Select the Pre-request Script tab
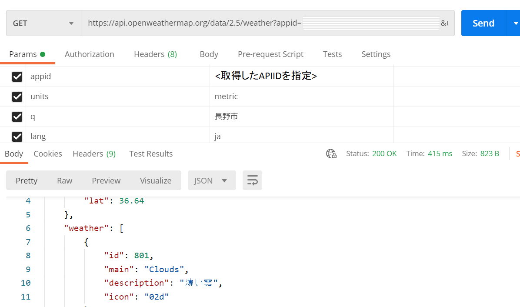520x307 pixels. coord(270,54)
